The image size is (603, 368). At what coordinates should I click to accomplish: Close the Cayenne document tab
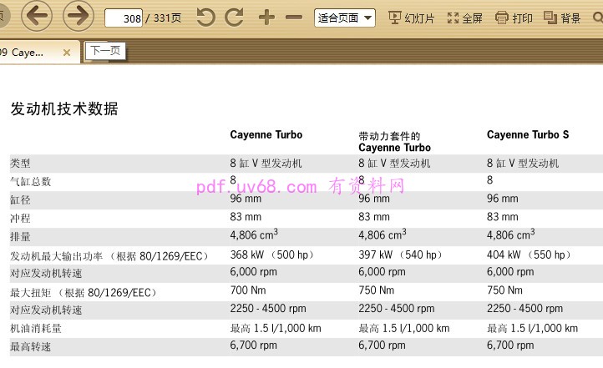click(67, 53)
